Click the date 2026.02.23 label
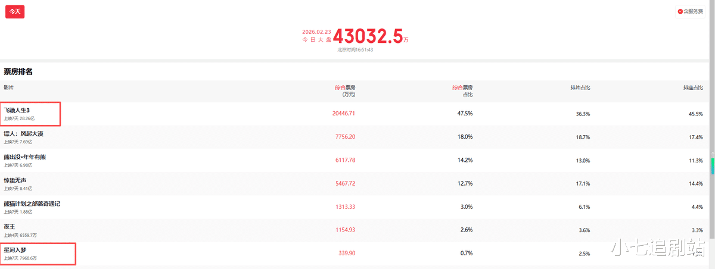The image size is (715, 269). [316, 32]
